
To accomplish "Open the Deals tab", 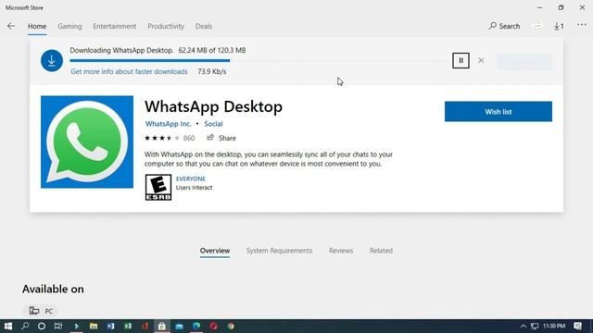I will pyautogui.click(x=204, y=26).
